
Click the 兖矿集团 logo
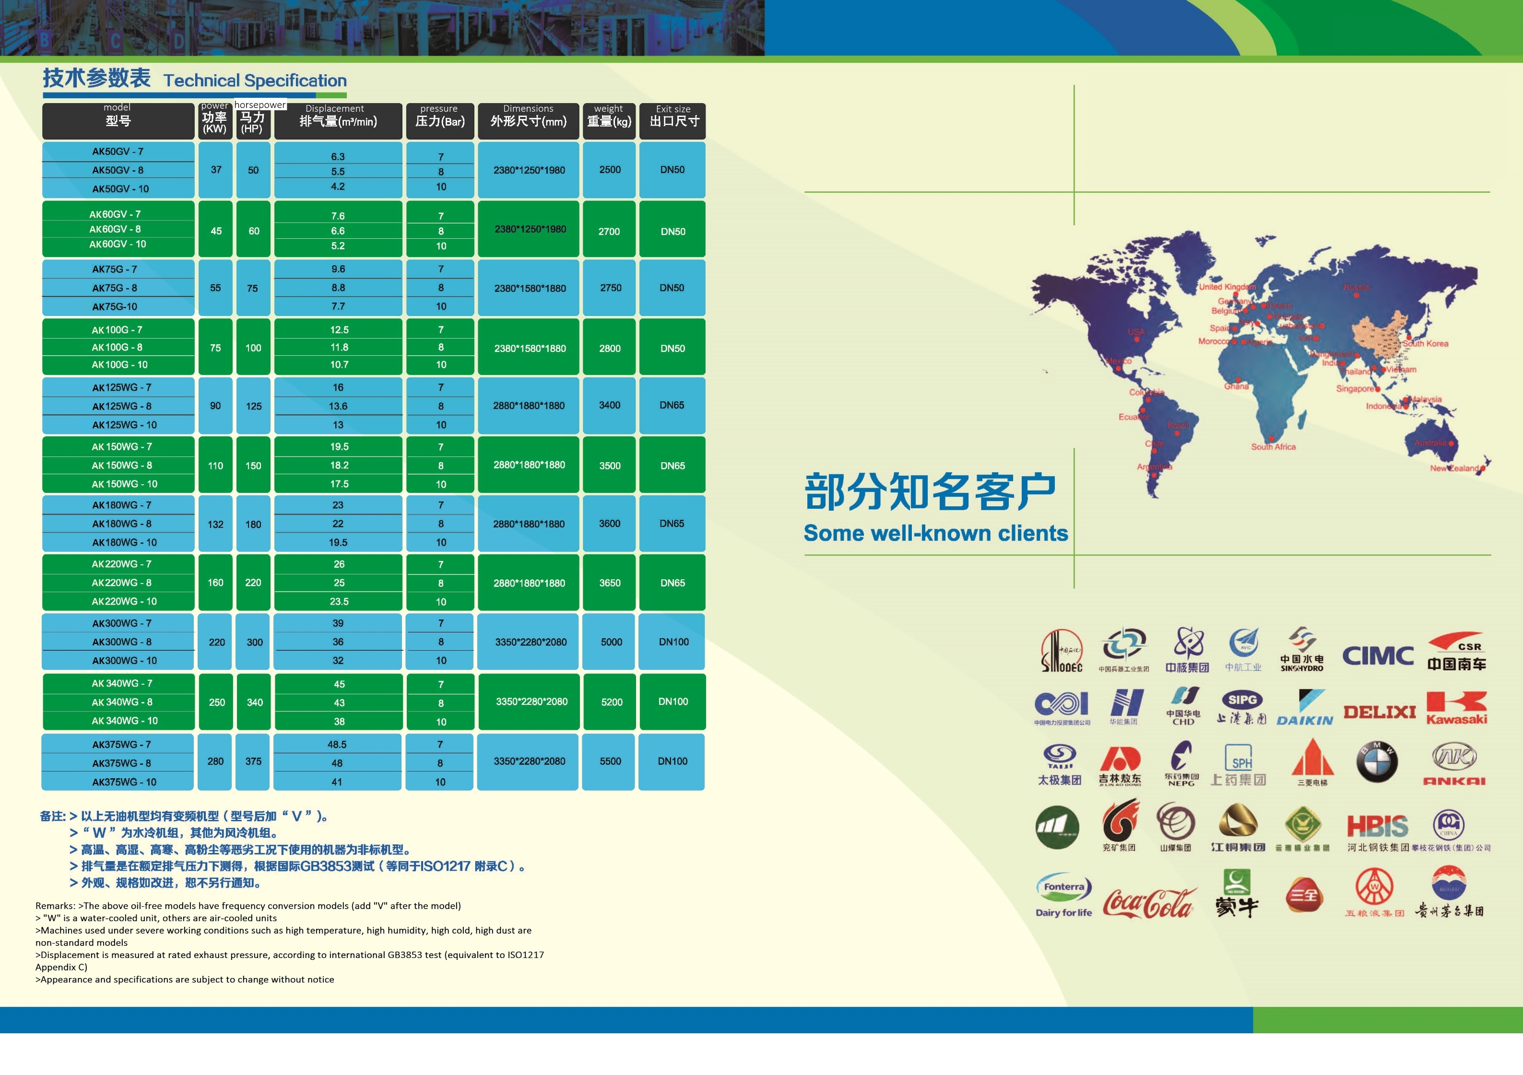[1121, 826]
